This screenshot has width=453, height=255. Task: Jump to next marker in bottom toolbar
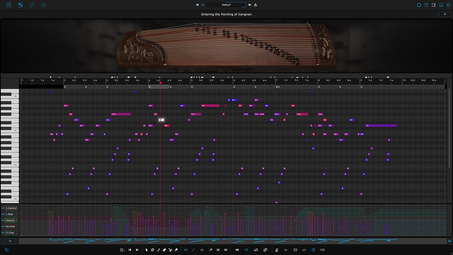pos(137,250)
